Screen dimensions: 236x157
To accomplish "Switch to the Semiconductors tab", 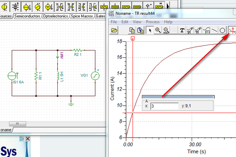I will [28, 16].
